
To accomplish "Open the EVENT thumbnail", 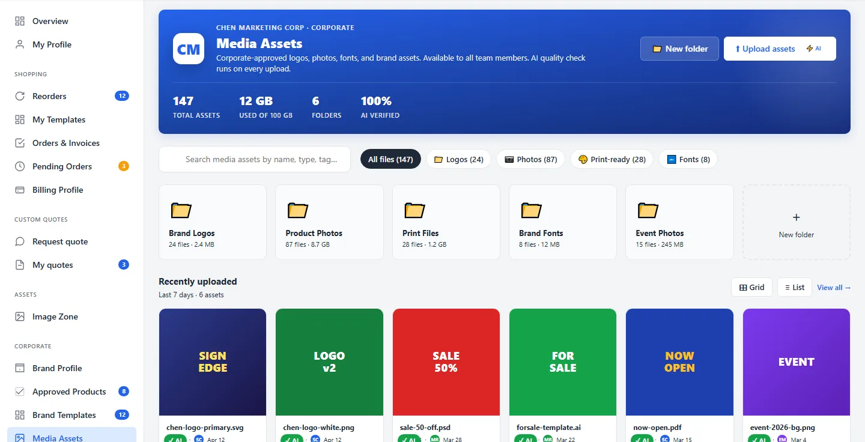I will tap(797, 362).
